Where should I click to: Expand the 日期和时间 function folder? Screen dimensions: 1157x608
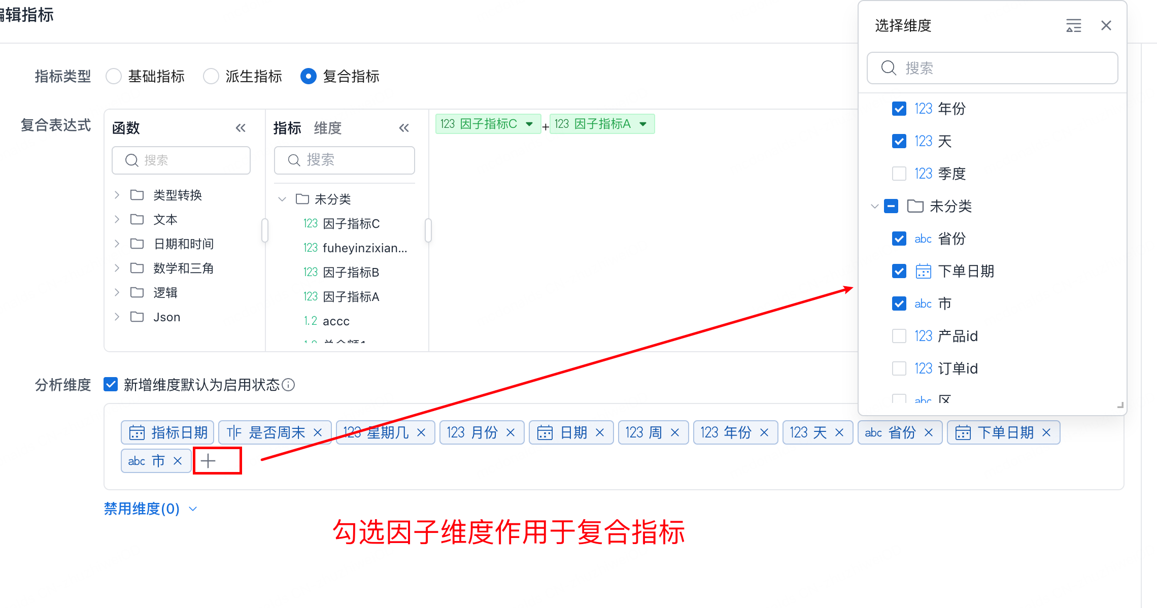117,244
